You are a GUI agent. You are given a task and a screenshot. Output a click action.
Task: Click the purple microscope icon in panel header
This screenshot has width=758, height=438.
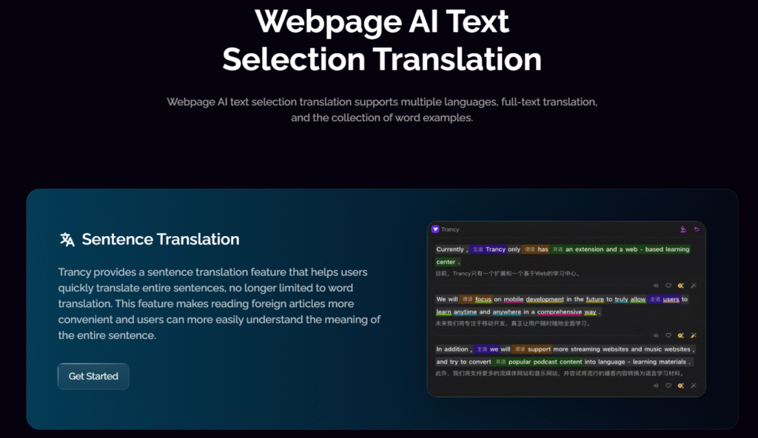(683, 229)
